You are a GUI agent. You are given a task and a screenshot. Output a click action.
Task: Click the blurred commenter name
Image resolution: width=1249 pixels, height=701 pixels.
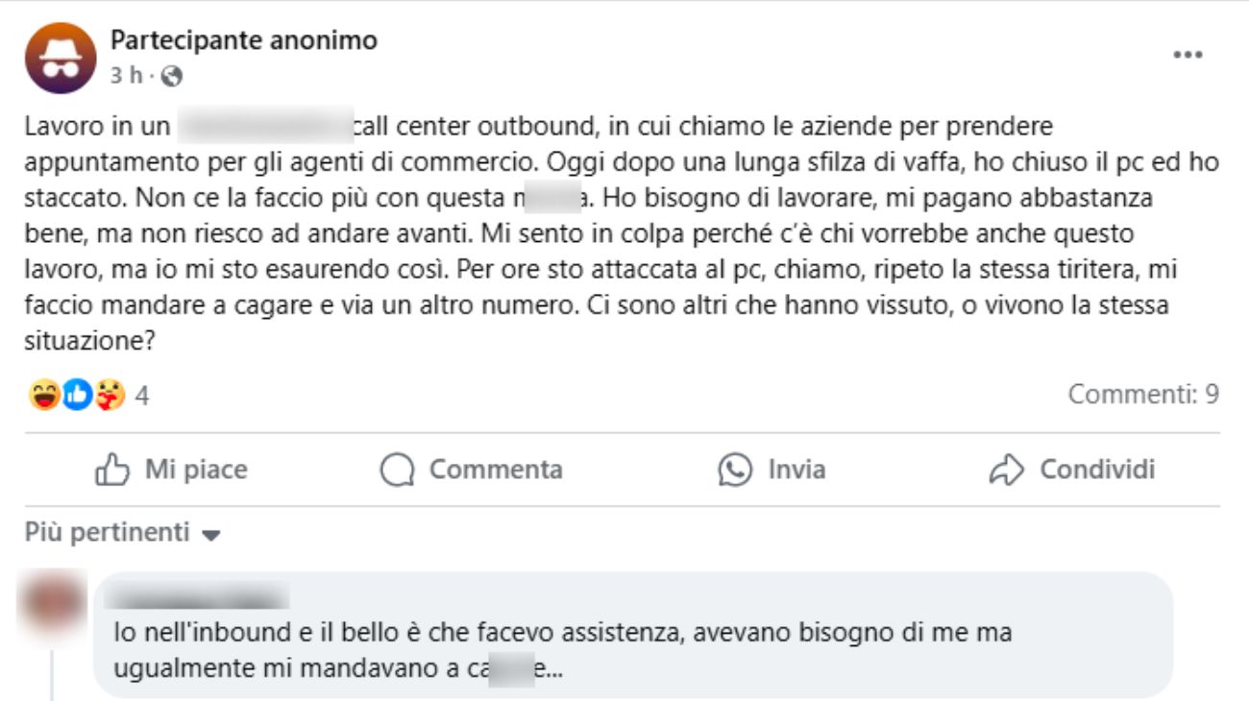pos(202,598)
